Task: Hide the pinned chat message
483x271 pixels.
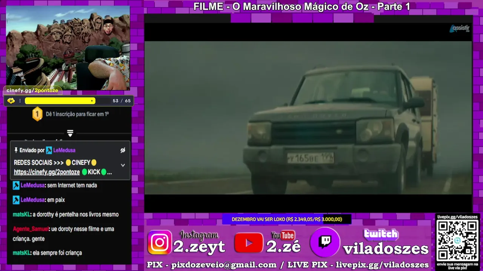Action: coord(123,150)
